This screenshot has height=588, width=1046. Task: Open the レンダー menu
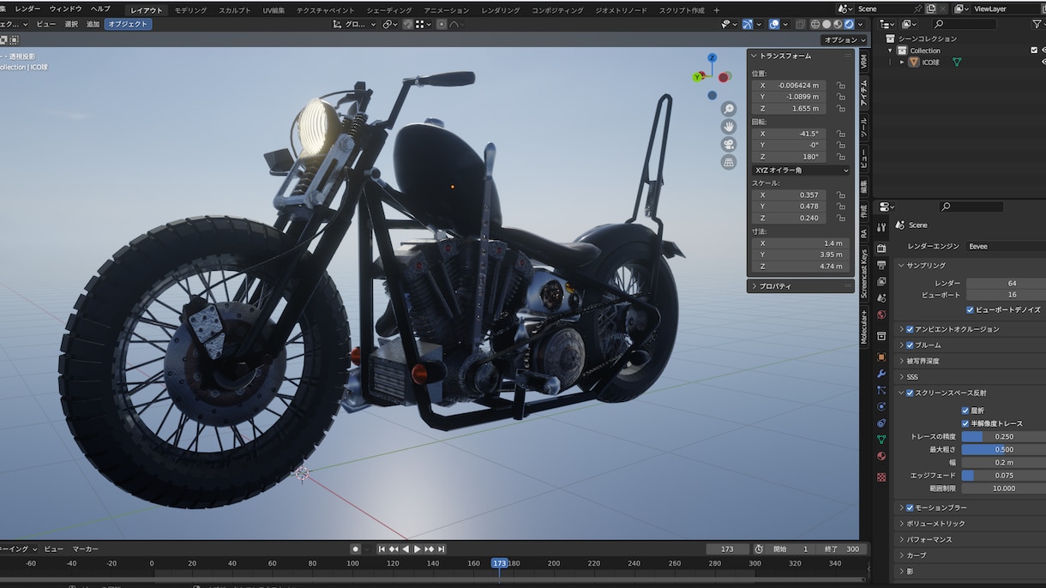[x=27, y=9]
